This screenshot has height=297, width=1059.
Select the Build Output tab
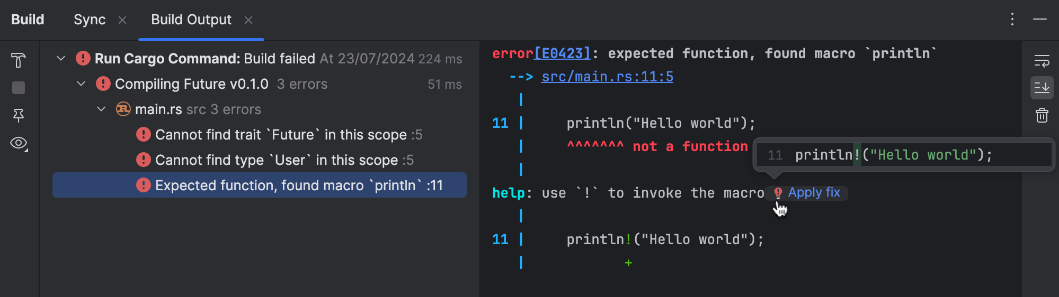[191, 20]
